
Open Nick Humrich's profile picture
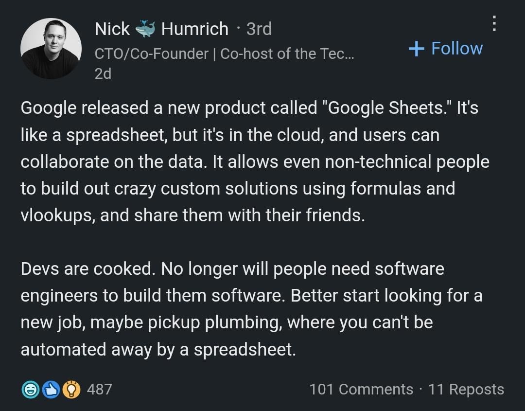tap(51, 49)
